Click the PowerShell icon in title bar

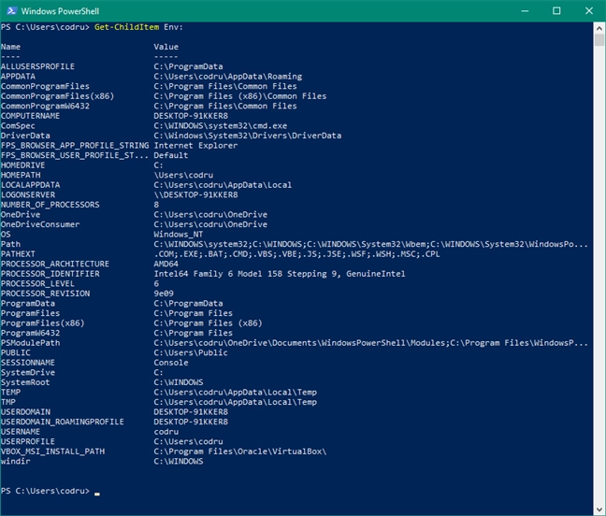(11, 11)
